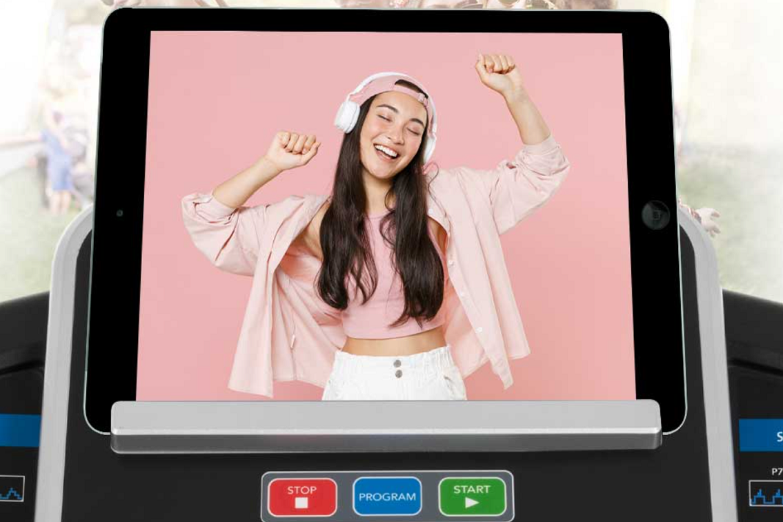Tap the tablet's front camera dot
Image resolution: width=783 pixels, height=522 pixels.
click(120, 214)
